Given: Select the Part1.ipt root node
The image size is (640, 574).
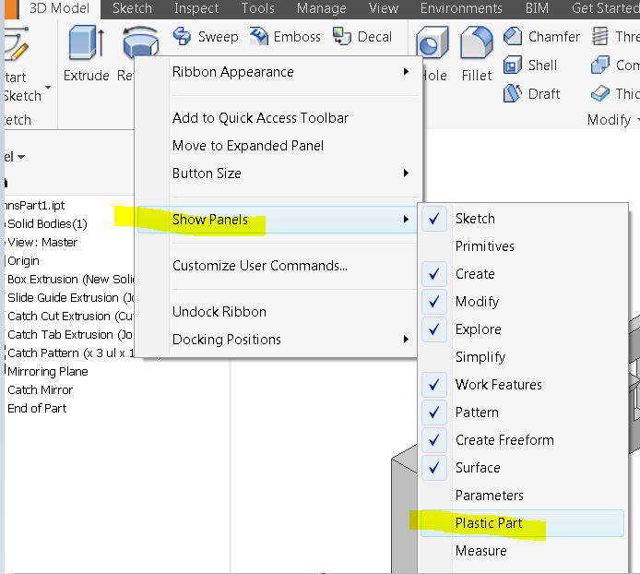Looking at the screenshot, I should click(35, 206).
